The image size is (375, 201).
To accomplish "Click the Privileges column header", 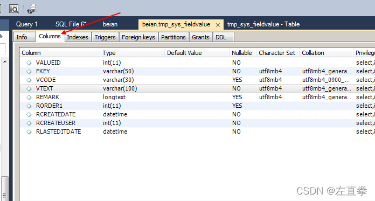I will [364, 53].
